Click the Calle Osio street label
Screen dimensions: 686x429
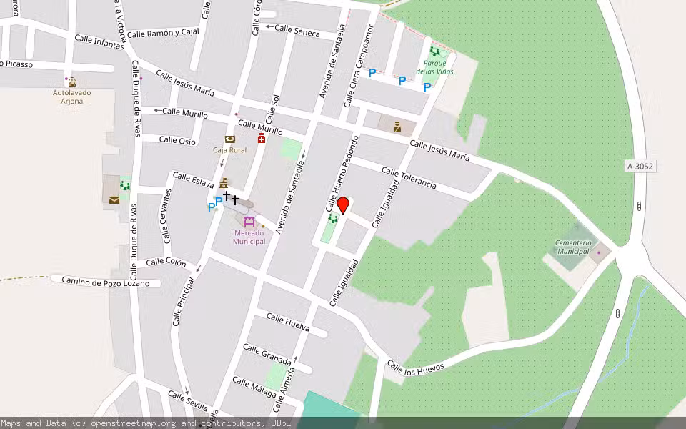177,140
